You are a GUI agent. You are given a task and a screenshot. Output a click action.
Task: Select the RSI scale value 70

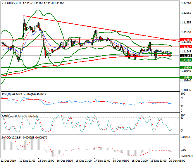pos(182,98)
